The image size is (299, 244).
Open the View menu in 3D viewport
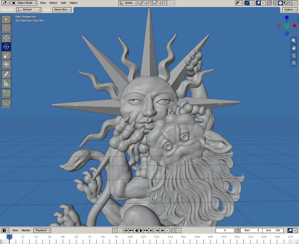43,3
